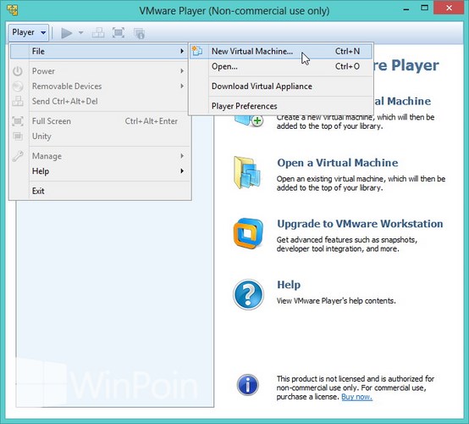Choose Exit from the Player menu

pos(99,191)
